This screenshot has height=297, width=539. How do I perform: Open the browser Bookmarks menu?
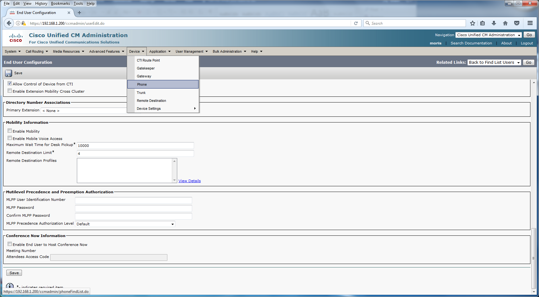tap(60, 3)
